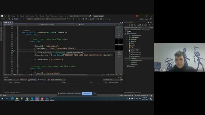Open the Edit menu
This screenshot has height=115, width=205.
coord(9,16)
